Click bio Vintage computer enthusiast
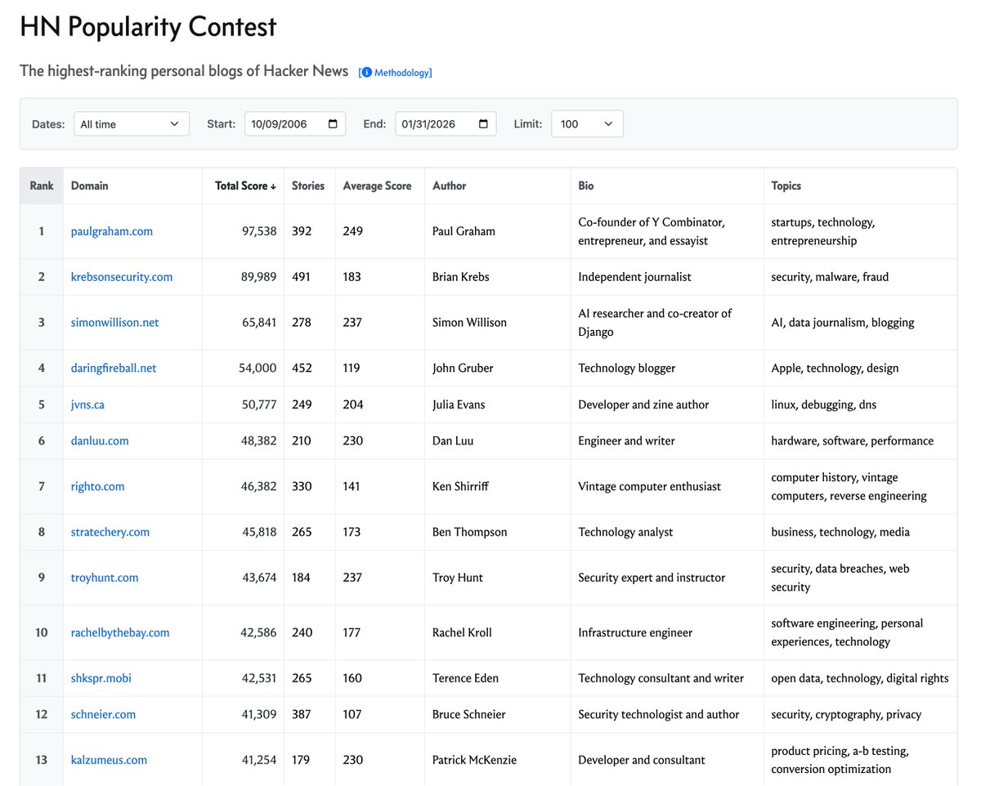The image size is (981, 786). (650, 487)
